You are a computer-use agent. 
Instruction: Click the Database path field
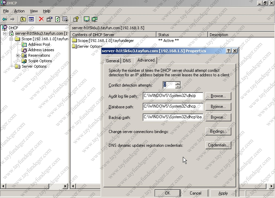pos(173,107)
